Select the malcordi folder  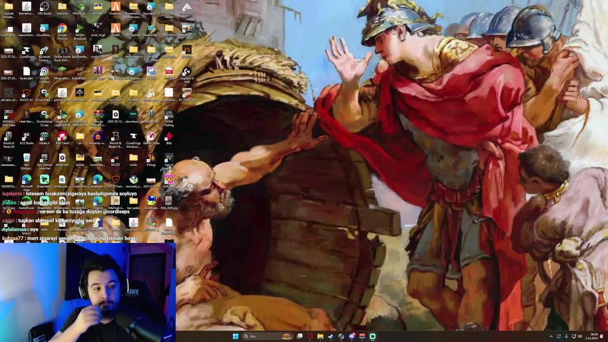62,9
